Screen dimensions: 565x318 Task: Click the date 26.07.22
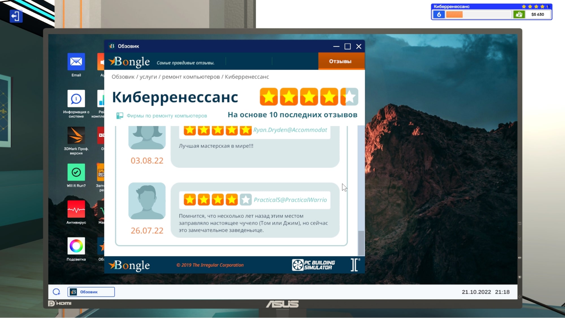tap(147, 231)
